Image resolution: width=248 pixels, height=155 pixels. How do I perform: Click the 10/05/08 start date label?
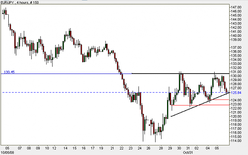click(x=7, y=153)
